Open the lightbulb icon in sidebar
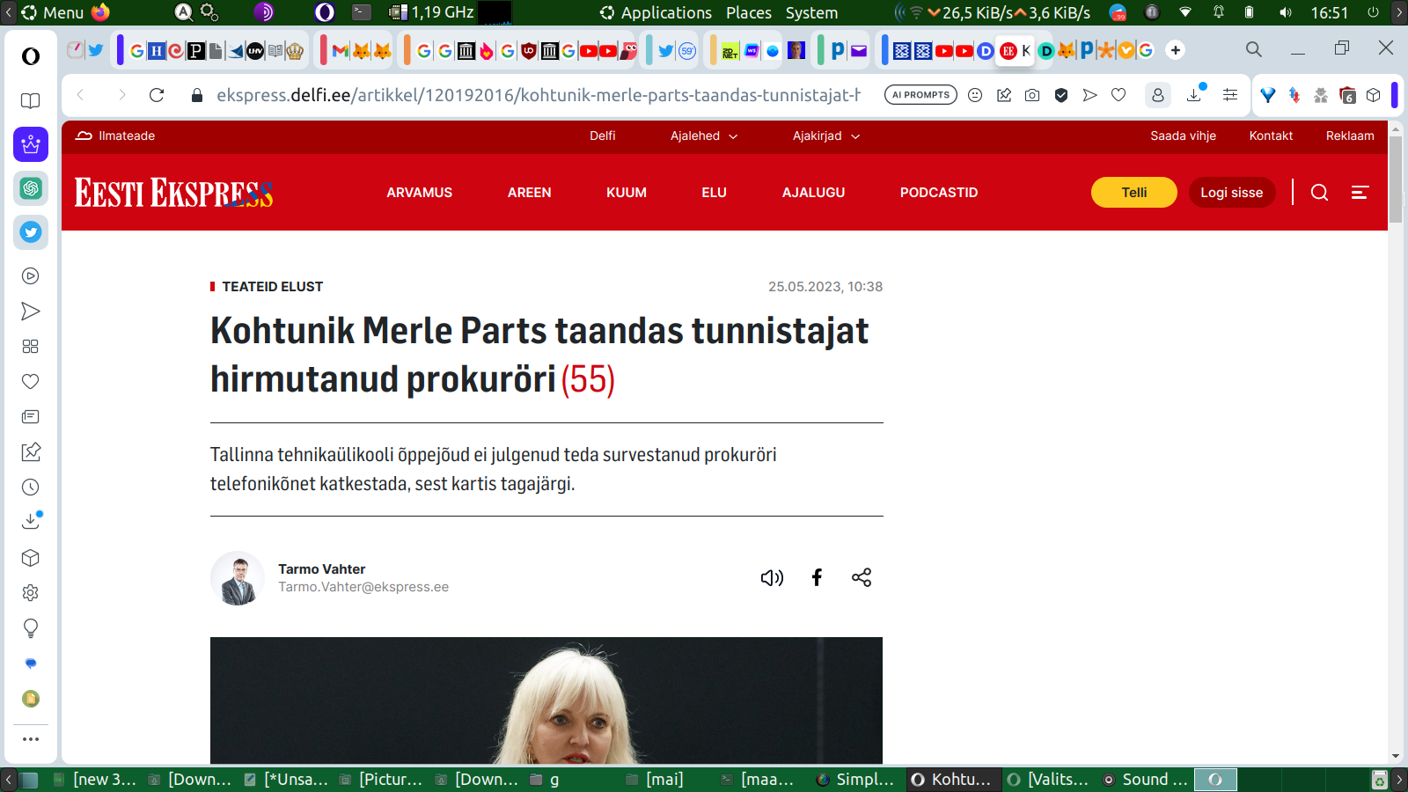The width and height of the screenshot is (1408, 792). (31, 628)
